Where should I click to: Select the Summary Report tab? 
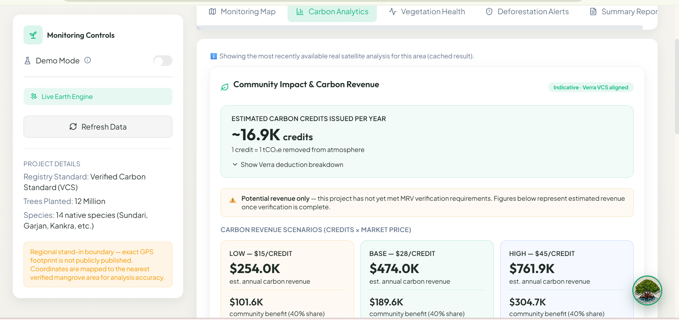pyautogui.click(x=623, y=12)
